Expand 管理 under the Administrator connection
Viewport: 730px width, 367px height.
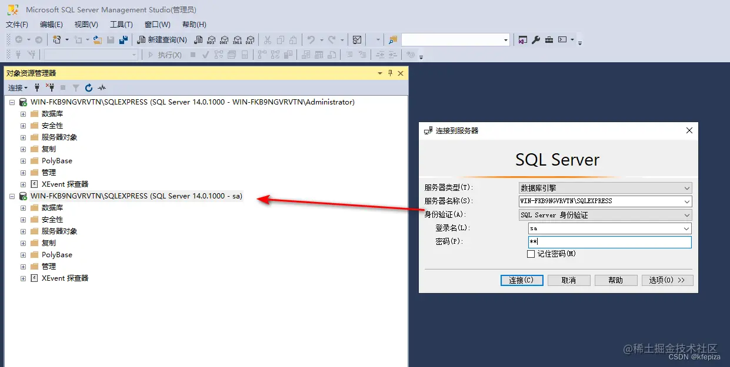point(23,173)
